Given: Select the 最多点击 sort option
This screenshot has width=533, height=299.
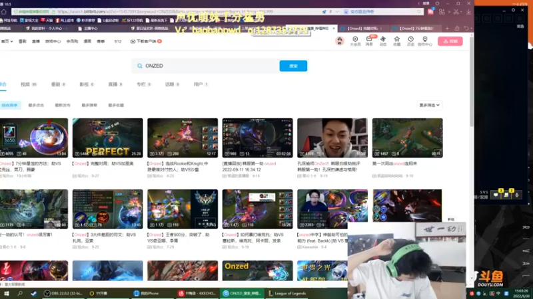Looking at the screenshot, I should coord(36,106).
